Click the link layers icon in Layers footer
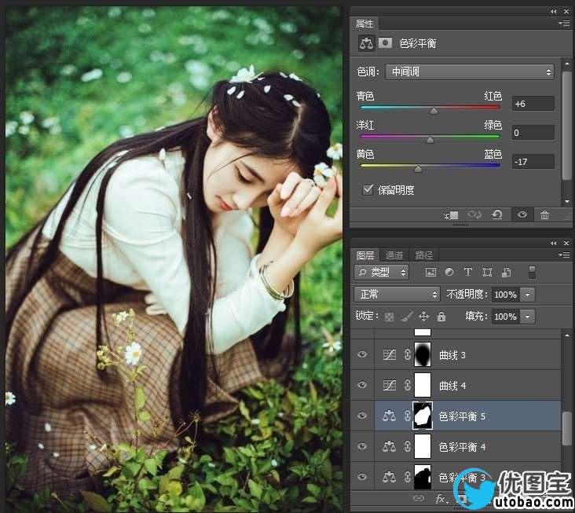Screen dimensions: 575x513 tap(419, 498)
